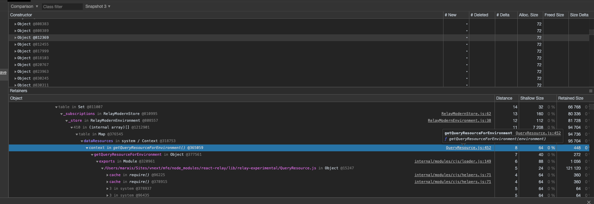The height and width of the screenshot is (204, 594).
Task: Open the Comparison view dropdown
Action: click(24, 6)
